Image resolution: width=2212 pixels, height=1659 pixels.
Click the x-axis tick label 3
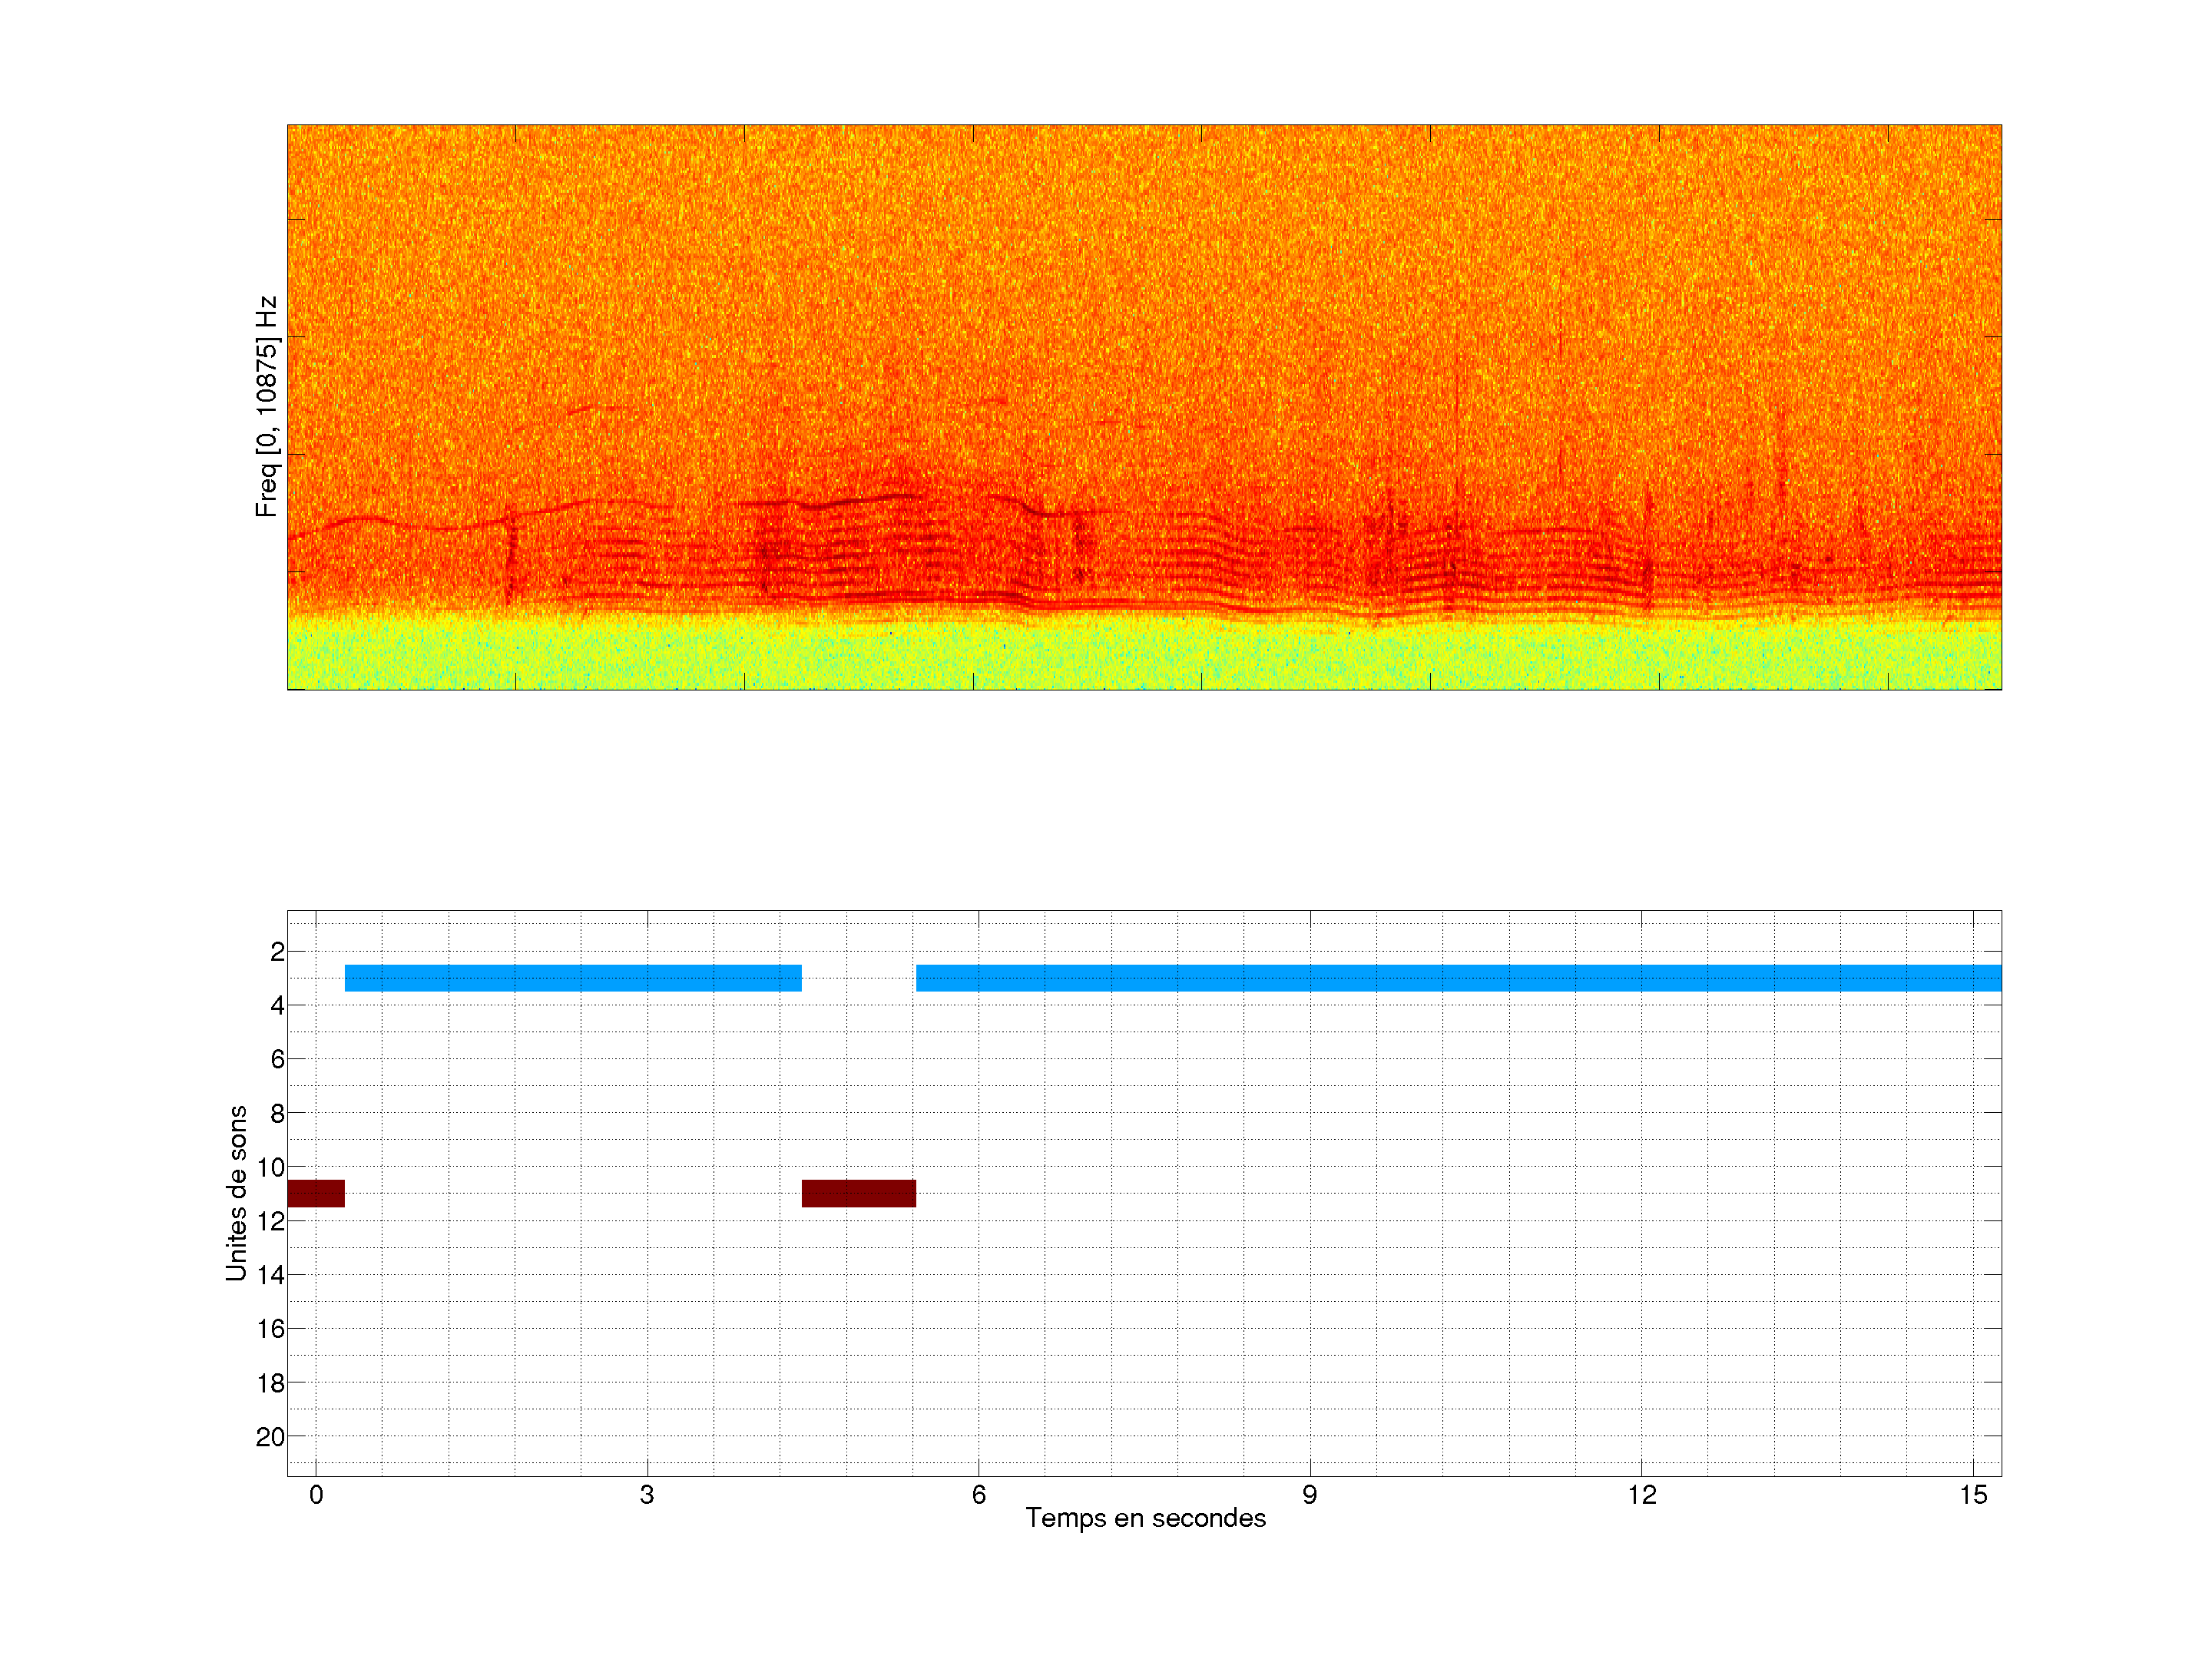[647, 1495]
